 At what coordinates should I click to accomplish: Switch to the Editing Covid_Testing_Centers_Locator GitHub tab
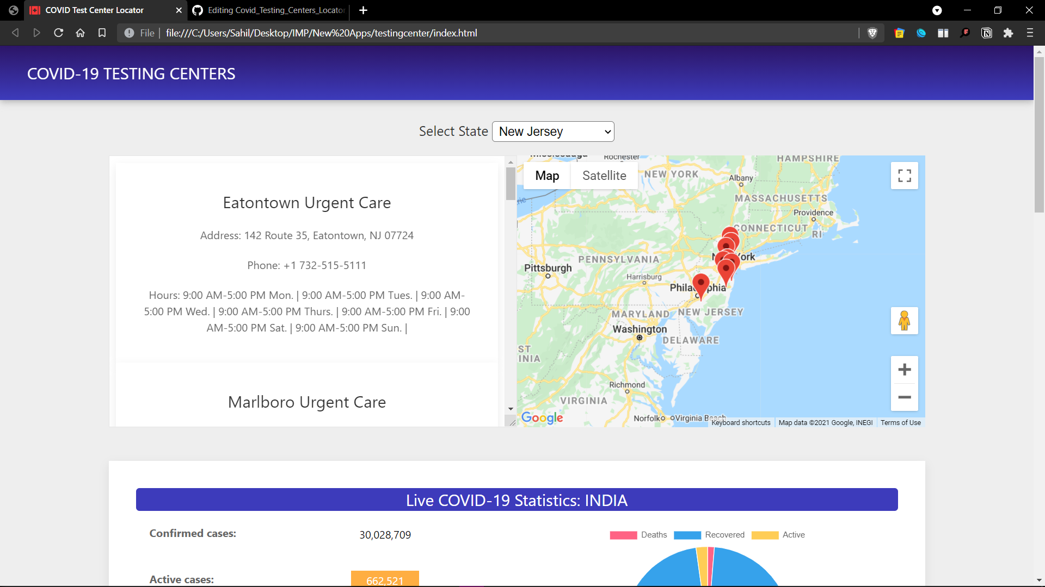click(269, 10)
